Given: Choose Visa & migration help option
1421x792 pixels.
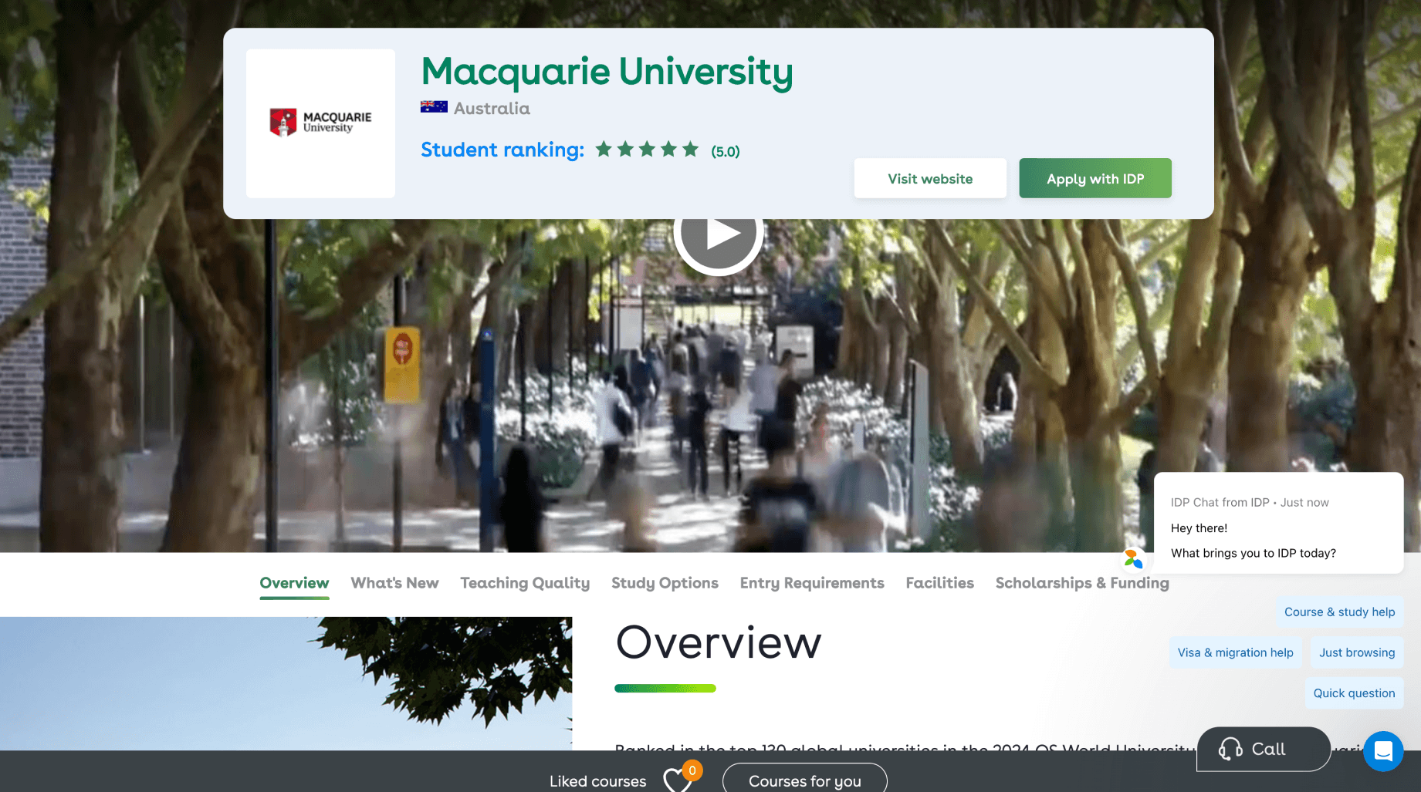Looking at the screenshot, I should (1235, 652).
